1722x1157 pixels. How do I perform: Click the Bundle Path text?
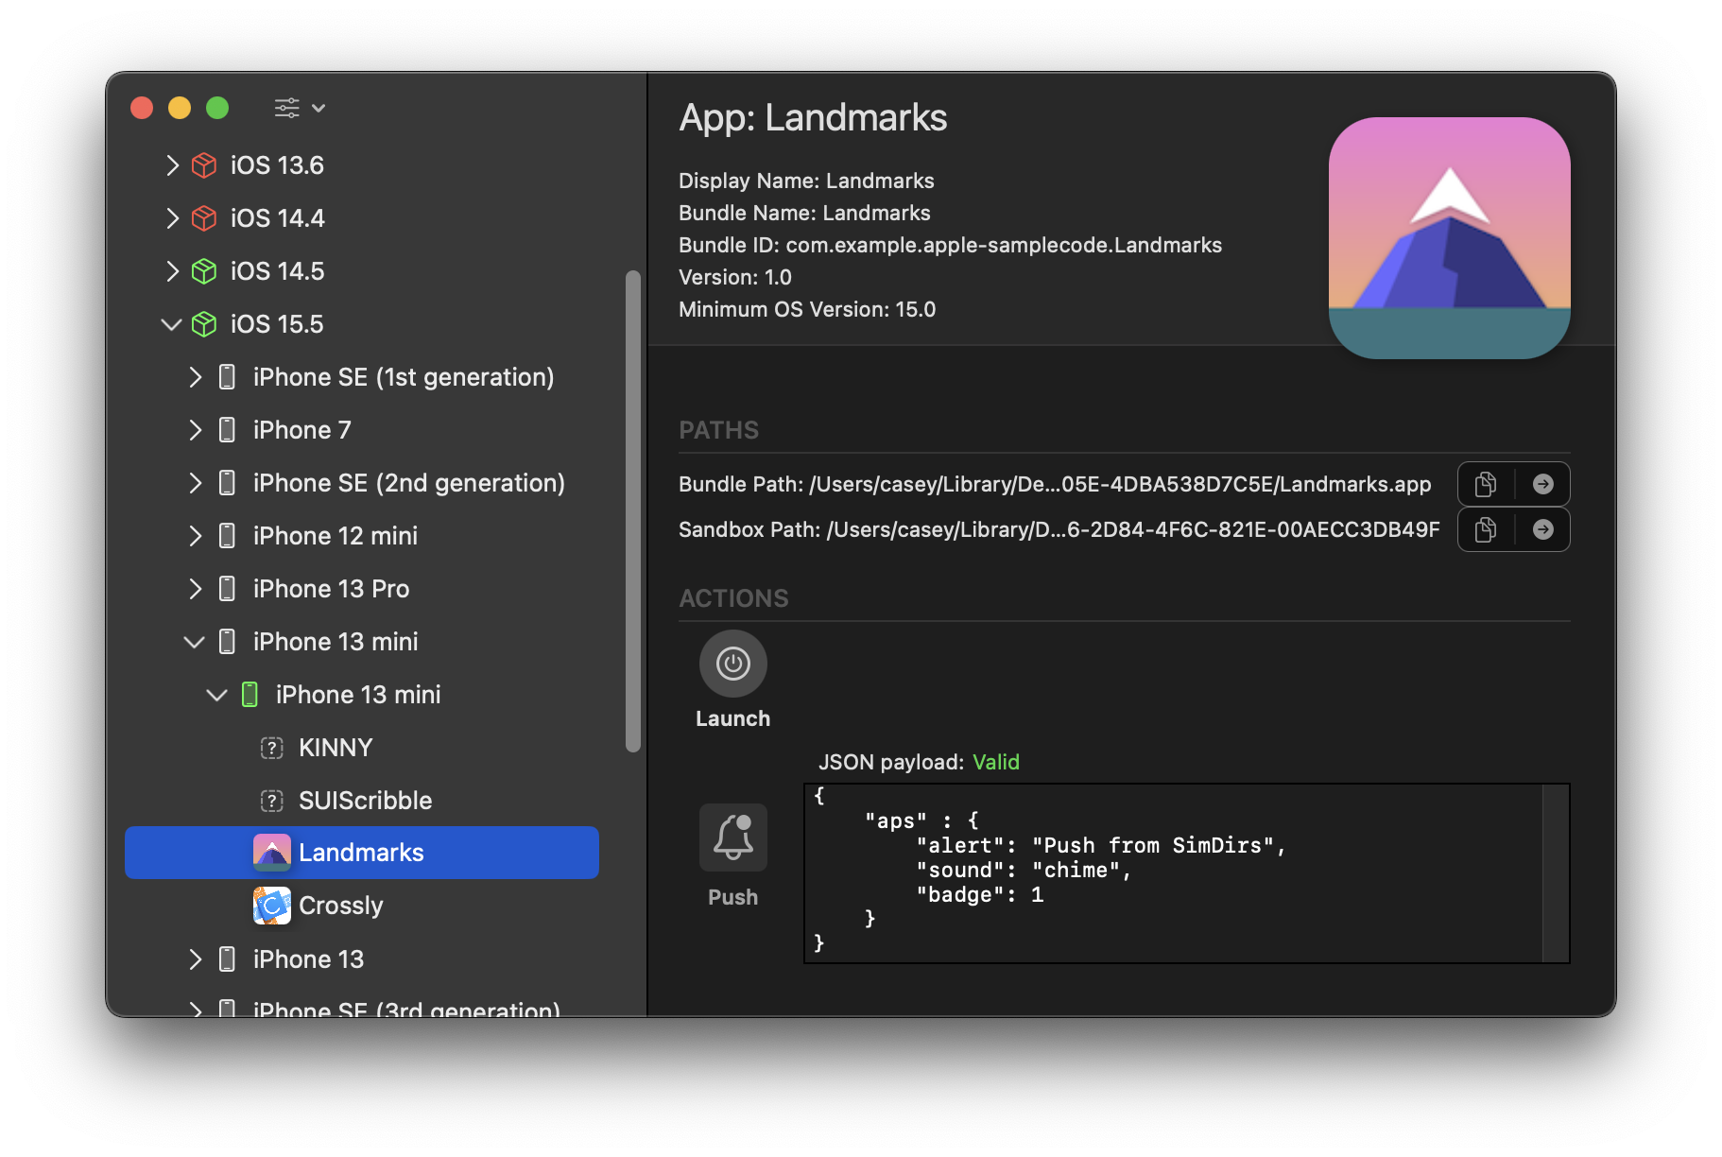[1055, 484]
